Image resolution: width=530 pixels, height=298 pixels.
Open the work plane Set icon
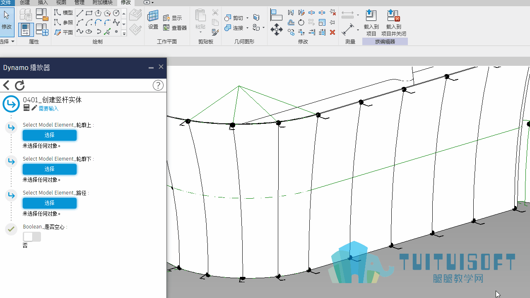click(153, 19)
